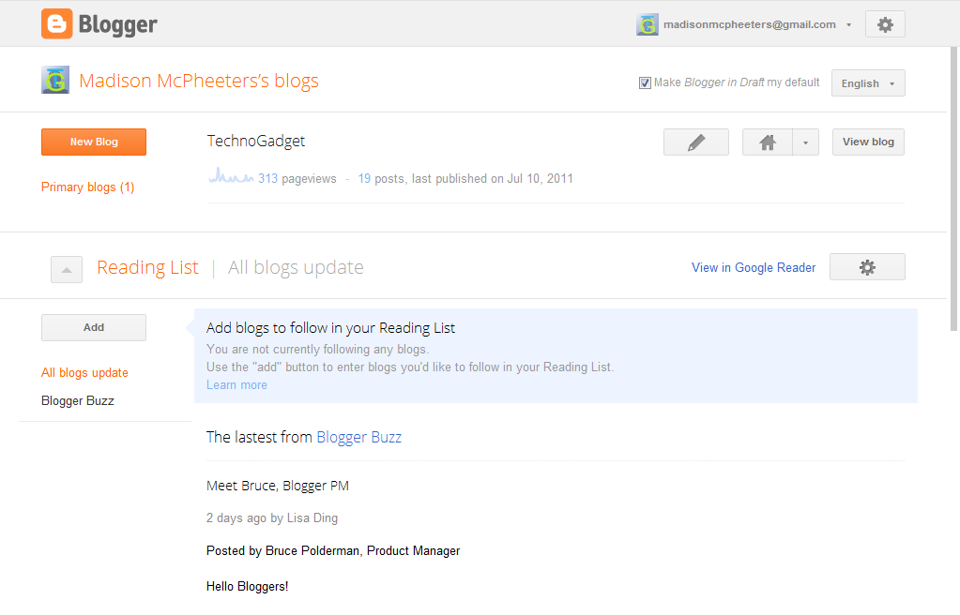The image size is (960, 615).
Task: Click the Blogger wordmark text
Action: (x=117, y=25)
